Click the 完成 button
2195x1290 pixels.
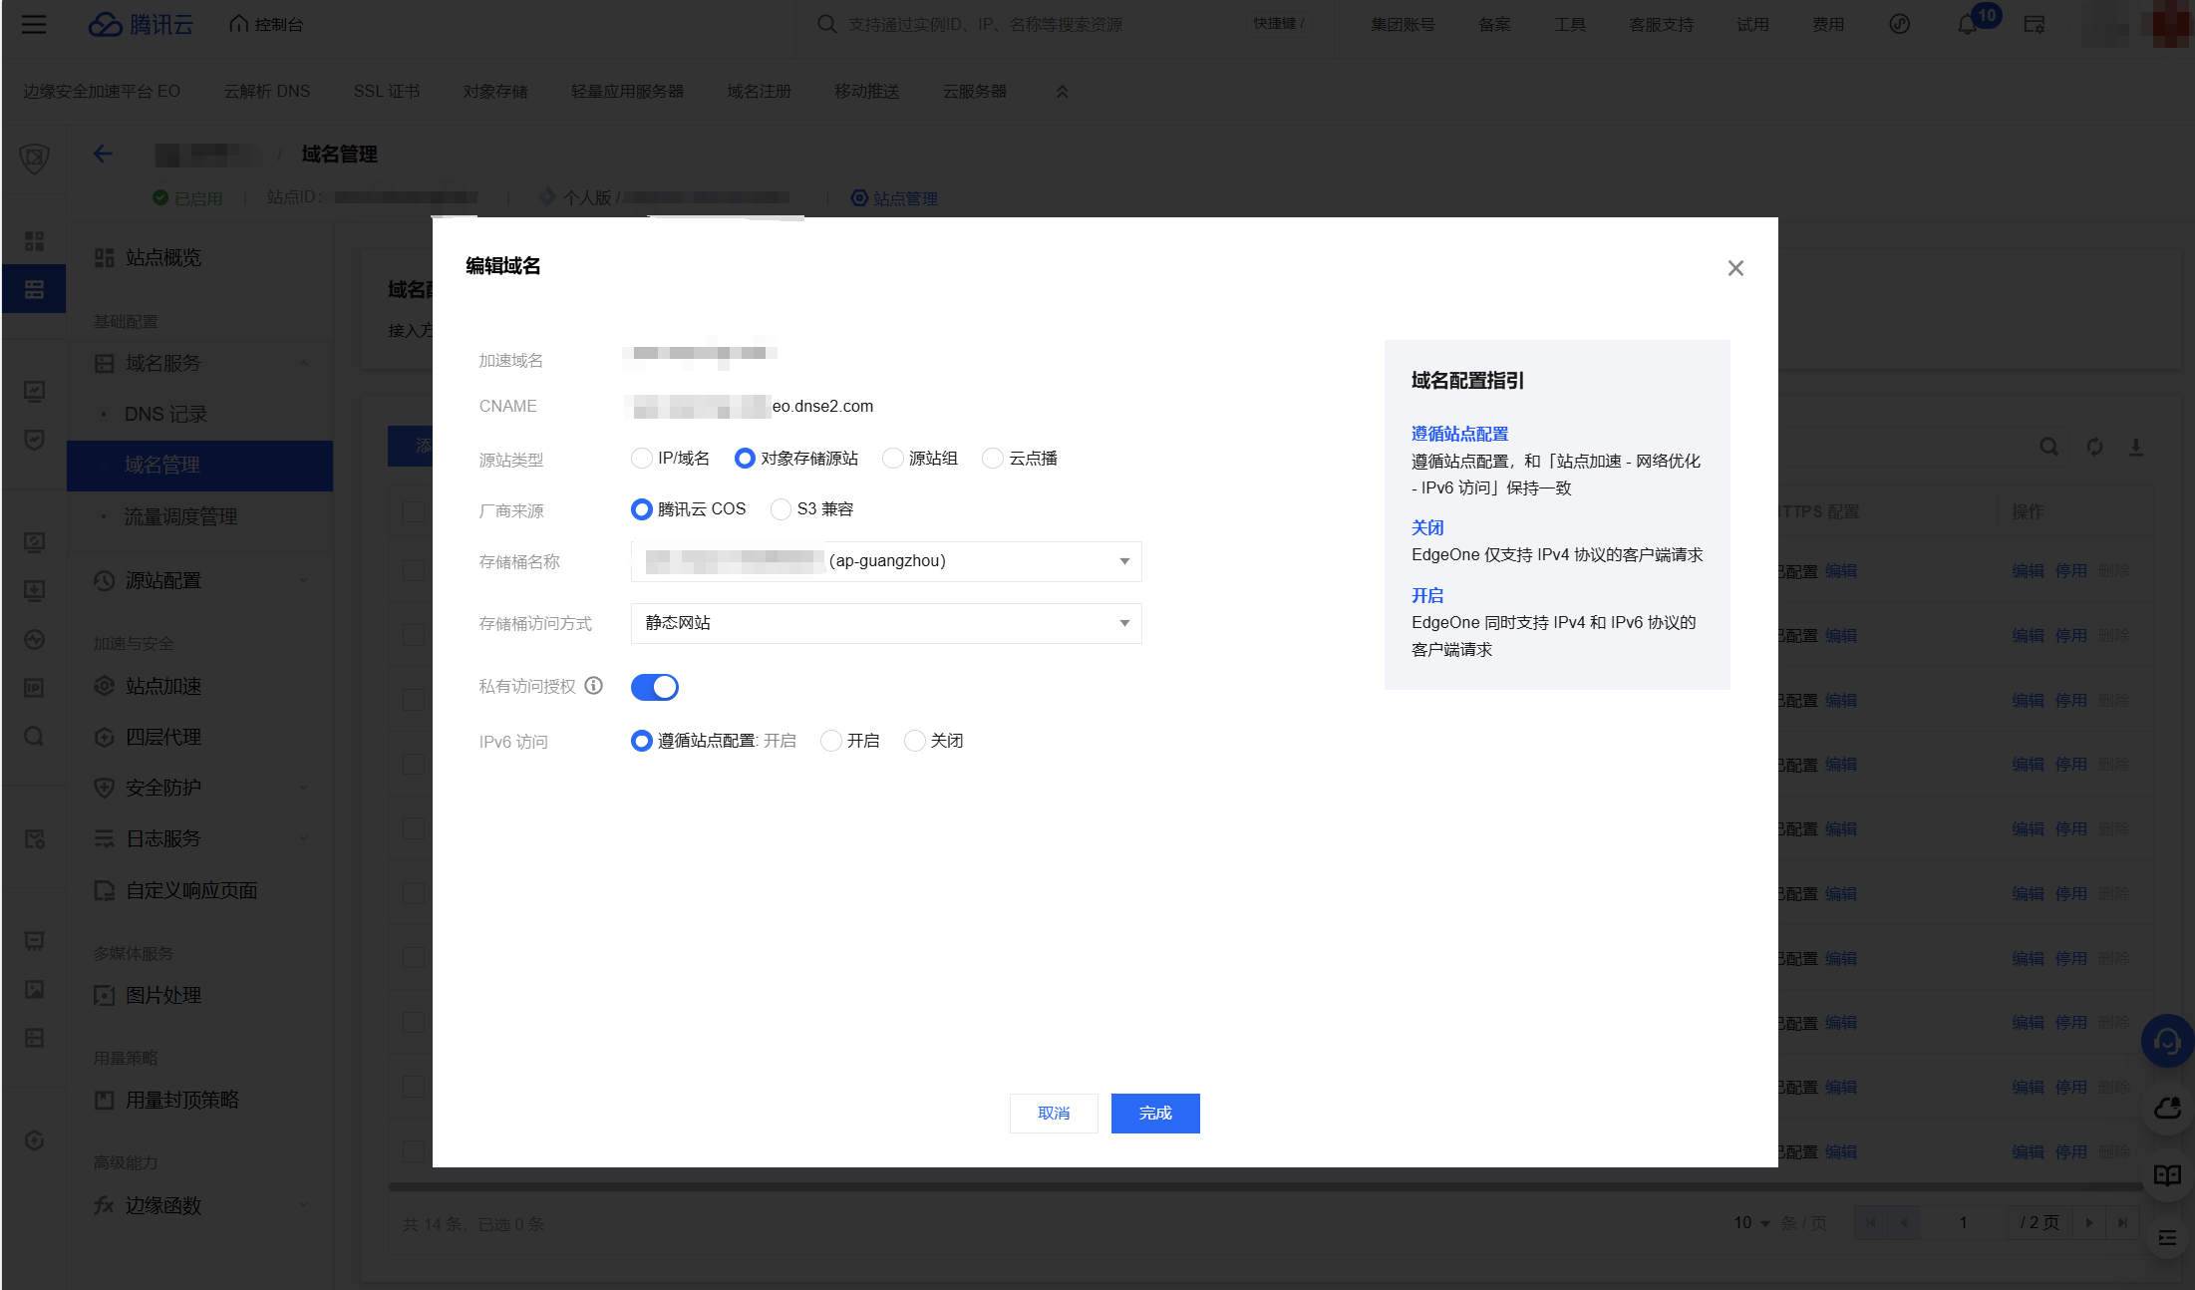coord(1155,1114)
